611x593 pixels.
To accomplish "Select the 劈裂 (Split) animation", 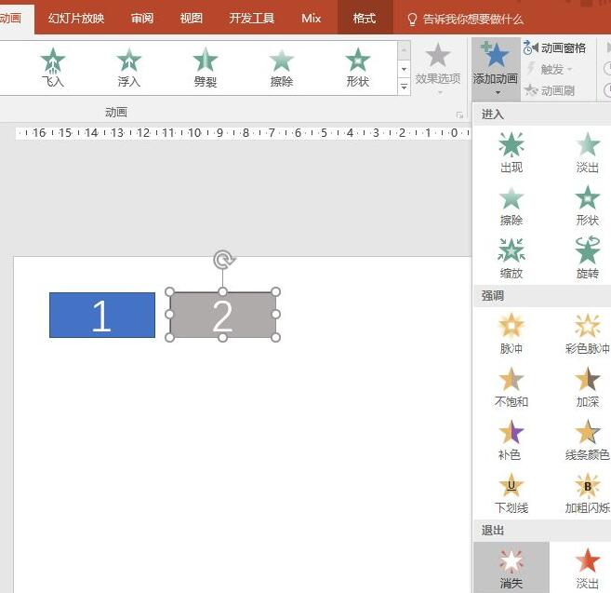I will click(x=206, y=67).
